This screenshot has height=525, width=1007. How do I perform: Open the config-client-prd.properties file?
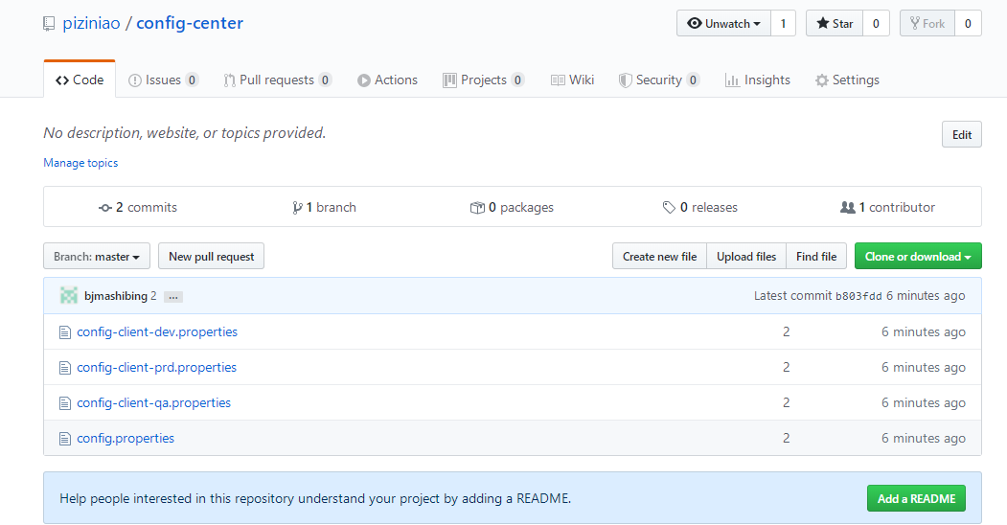click(x=156, y=368)
